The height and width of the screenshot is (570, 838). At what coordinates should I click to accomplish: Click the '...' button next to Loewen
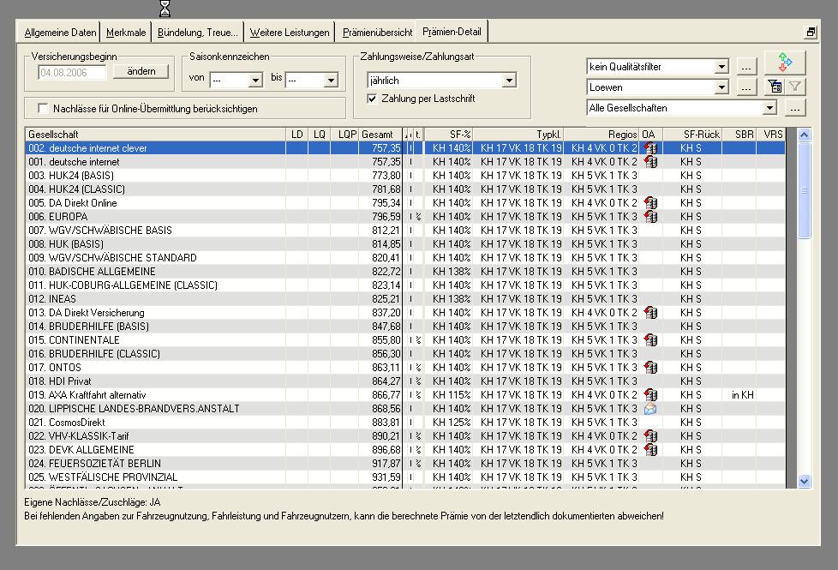(x=746, y=87)
